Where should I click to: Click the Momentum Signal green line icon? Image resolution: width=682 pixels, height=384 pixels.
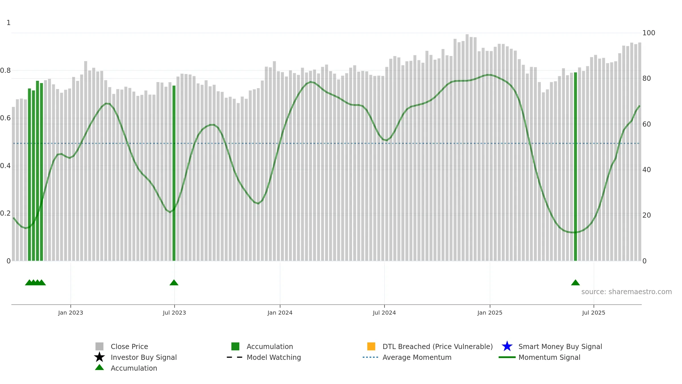coord(507,357)
